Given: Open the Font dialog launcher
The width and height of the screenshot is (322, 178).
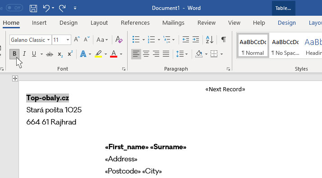Looking at the screenshot, I should pos(124,69).
